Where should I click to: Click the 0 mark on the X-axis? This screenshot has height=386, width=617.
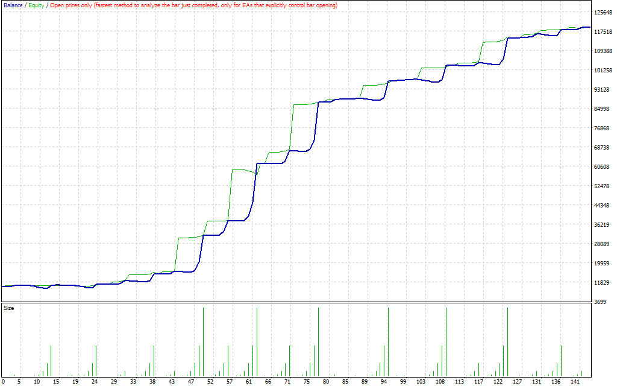4,382
